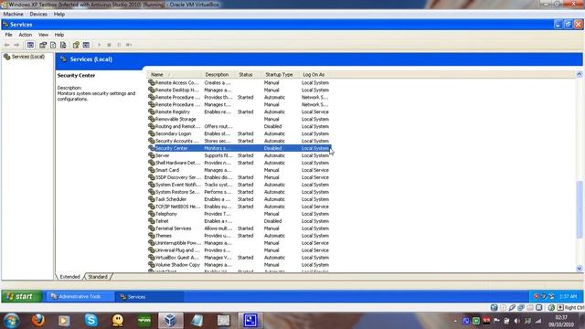Screen dimensions: 585x329
Task: Select the Secondary Logon service
Action: click(239, 133)
